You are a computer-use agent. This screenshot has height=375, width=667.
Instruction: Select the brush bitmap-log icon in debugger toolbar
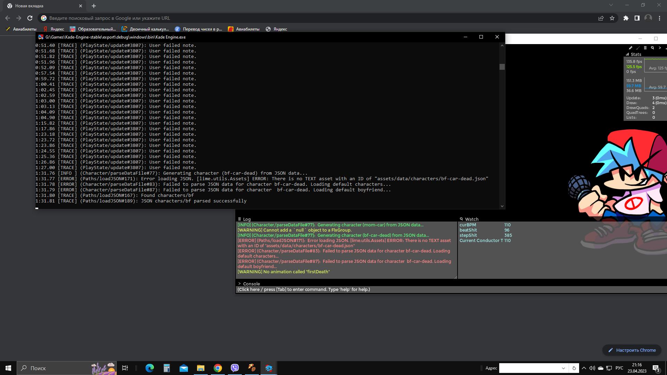[x=637, y=48]
